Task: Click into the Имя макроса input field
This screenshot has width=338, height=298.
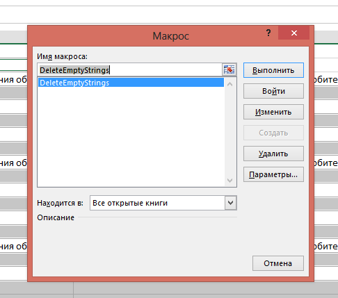Action: (130, 70)
